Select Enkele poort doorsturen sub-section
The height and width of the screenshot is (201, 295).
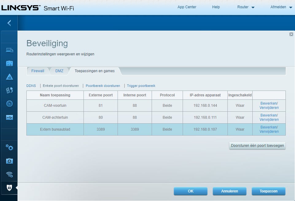tap(61, 86)
